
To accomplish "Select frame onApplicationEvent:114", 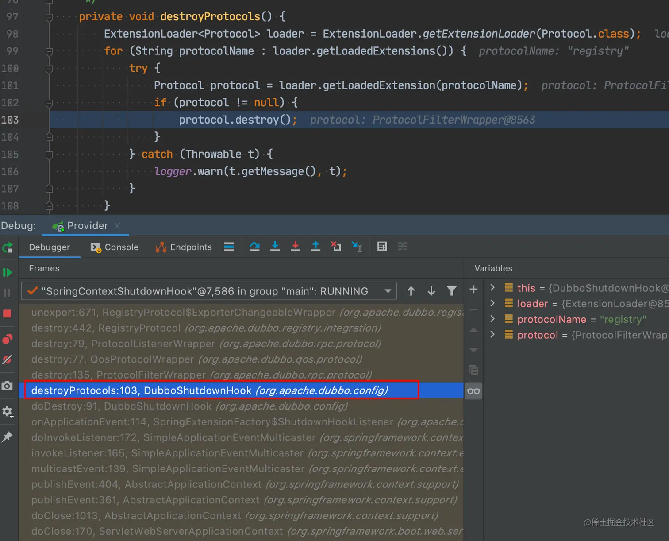I will click(x=241, y=421).
